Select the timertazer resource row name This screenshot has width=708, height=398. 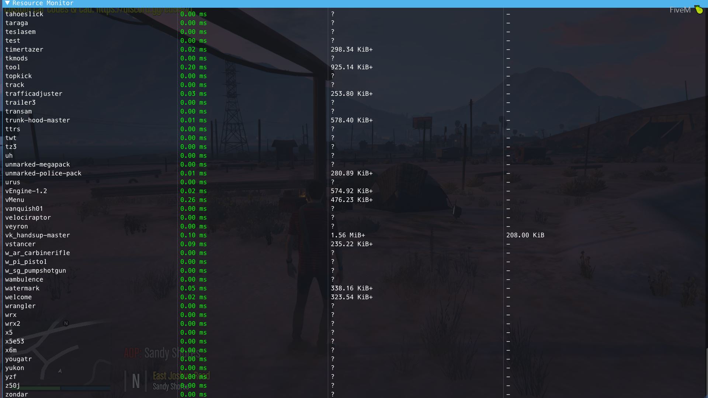(24, 49)
